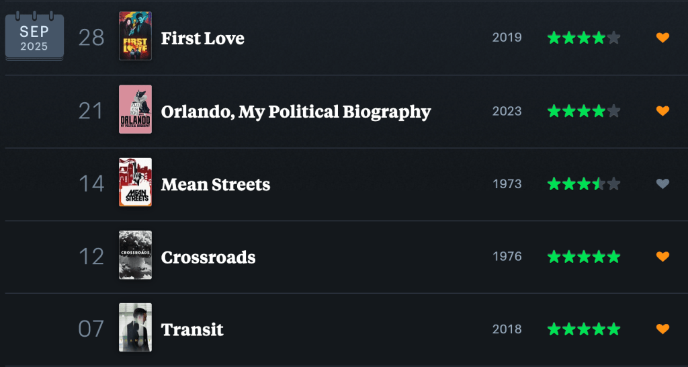The height and width of the screenshot is (367, 688).
Task: Adjust the star rating for Mean Streets
Action: pos(583,184)
